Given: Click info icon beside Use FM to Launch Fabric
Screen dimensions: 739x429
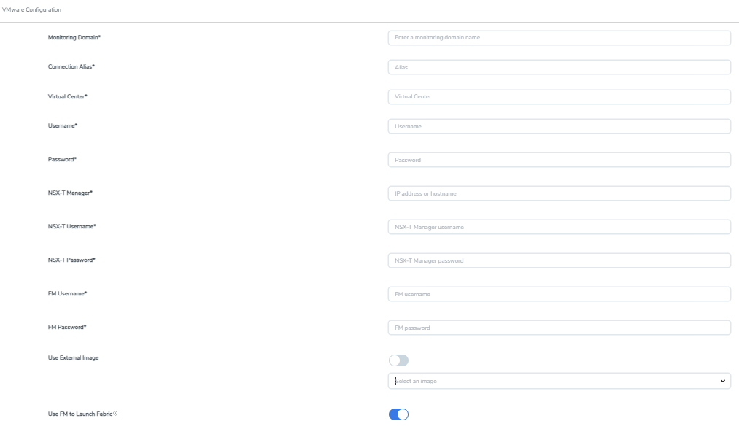Looking at the screenshot, I should click(x=115, y=414).
